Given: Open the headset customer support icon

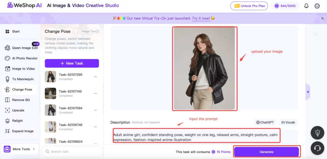Looking at the screenshot, I should tap(317, 148).
